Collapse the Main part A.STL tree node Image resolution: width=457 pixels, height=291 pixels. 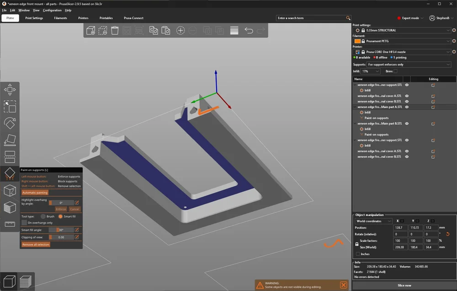[x=355, y=107]
